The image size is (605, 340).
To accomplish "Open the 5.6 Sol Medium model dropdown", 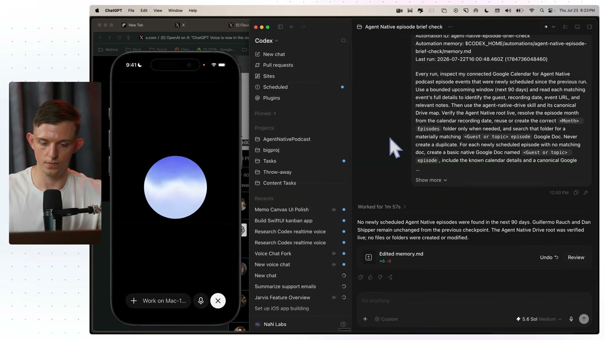I will coord(539,319).
